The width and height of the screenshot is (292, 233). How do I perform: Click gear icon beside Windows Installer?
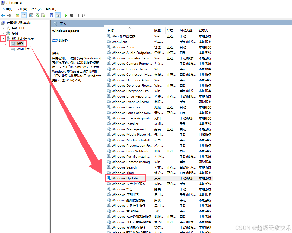point(109,124)
